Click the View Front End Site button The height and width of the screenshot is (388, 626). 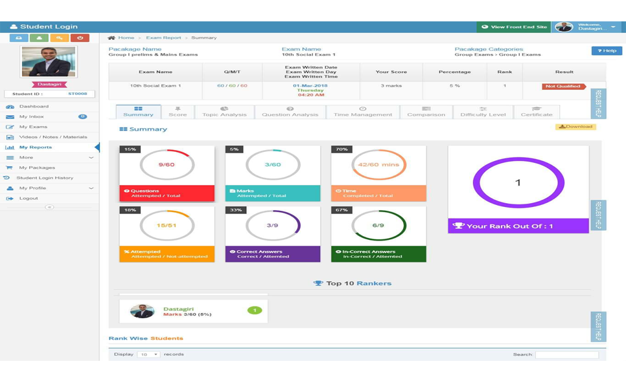click(x=514, y=27)
